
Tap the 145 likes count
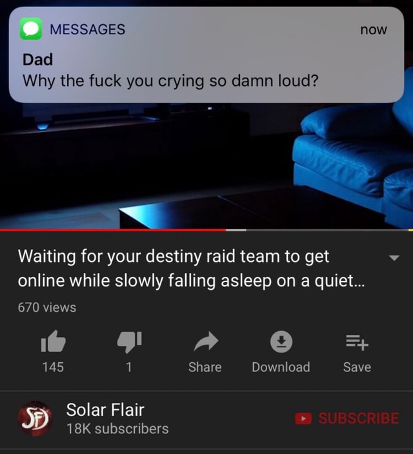(x=53, y=367)
